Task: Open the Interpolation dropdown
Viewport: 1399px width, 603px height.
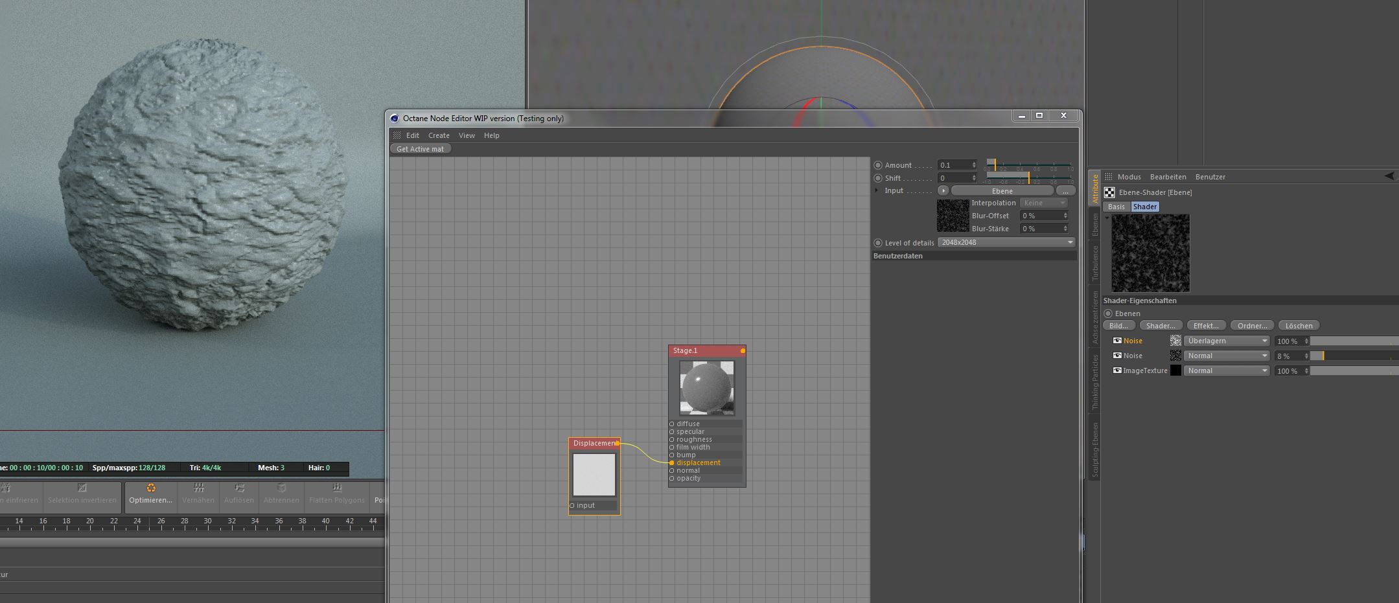Action: (1043, 203)
